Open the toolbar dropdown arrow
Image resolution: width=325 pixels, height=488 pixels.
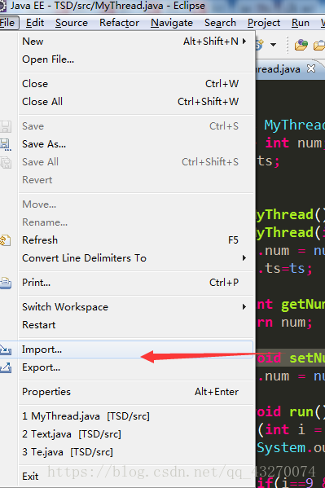[x=274, y=45]
